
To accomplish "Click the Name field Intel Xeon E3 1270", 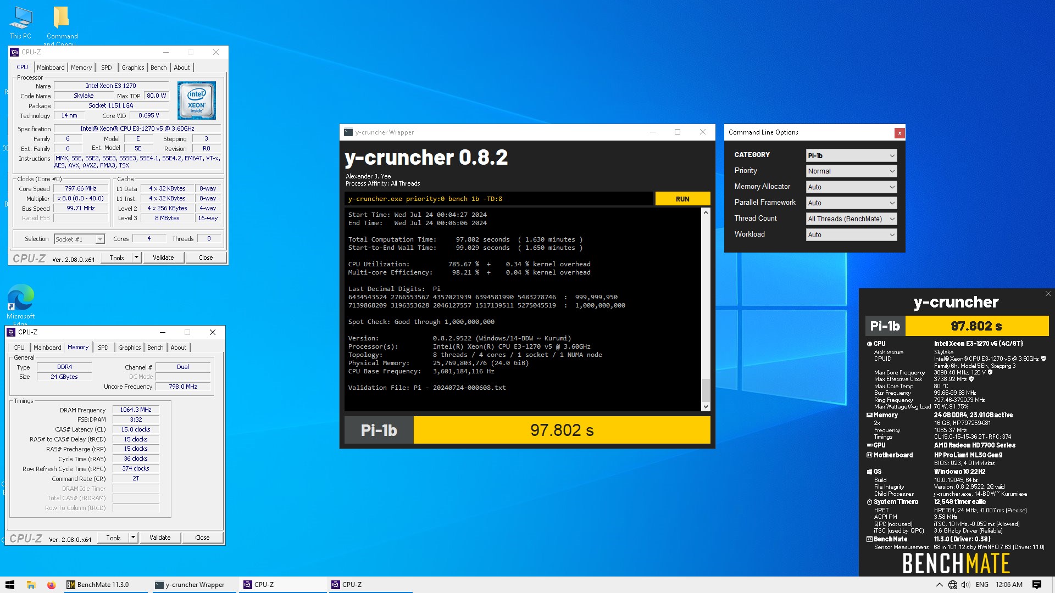I will [110, 86].
